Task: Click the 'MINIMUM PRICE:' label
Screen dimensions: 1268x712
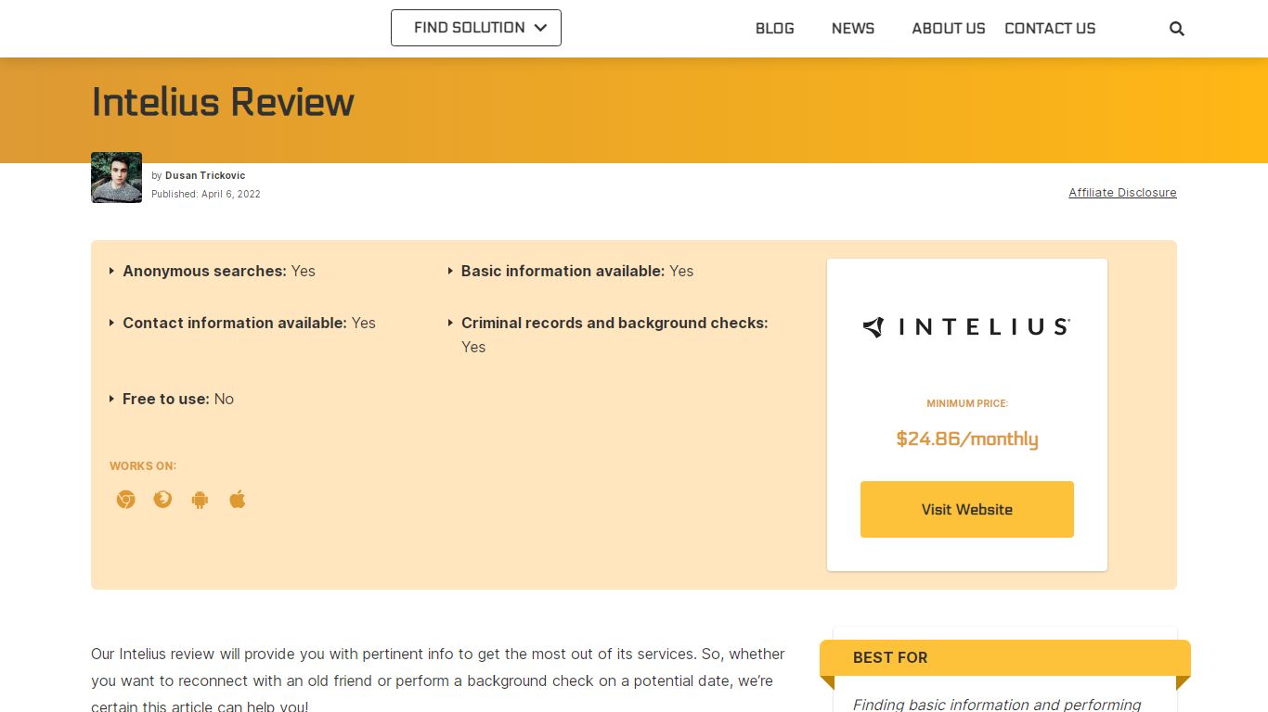Action: pos(967,403)
